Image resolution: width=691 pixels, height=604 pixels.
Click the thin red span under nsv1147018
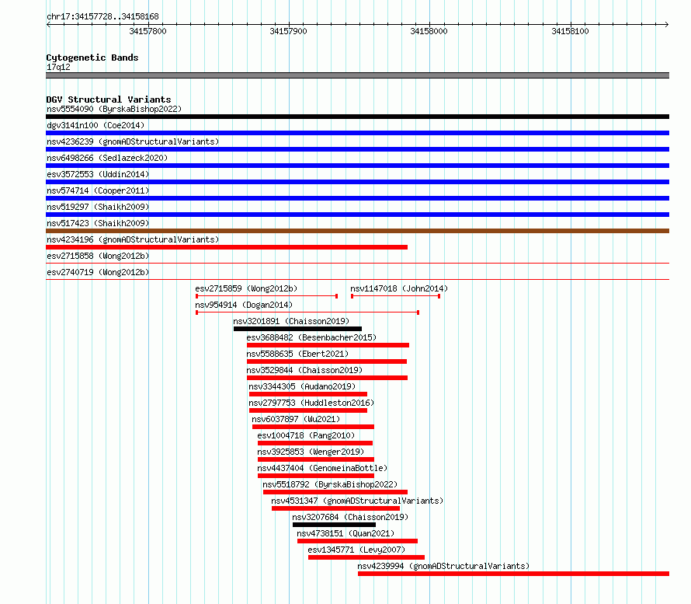click(x=396, y=296)
